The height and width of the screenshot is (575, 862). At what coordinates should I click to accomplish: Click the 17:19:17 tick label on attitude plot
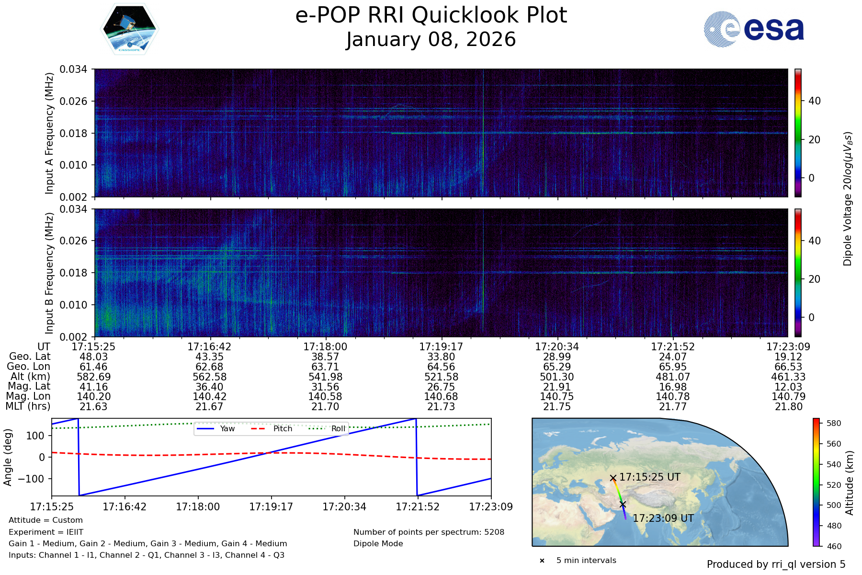(271, 507)
